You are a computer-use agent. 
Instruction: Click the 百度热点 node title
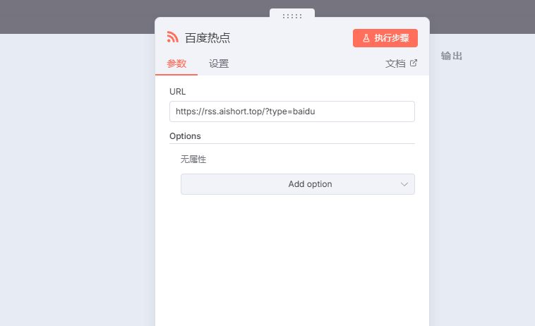(208, 38)
